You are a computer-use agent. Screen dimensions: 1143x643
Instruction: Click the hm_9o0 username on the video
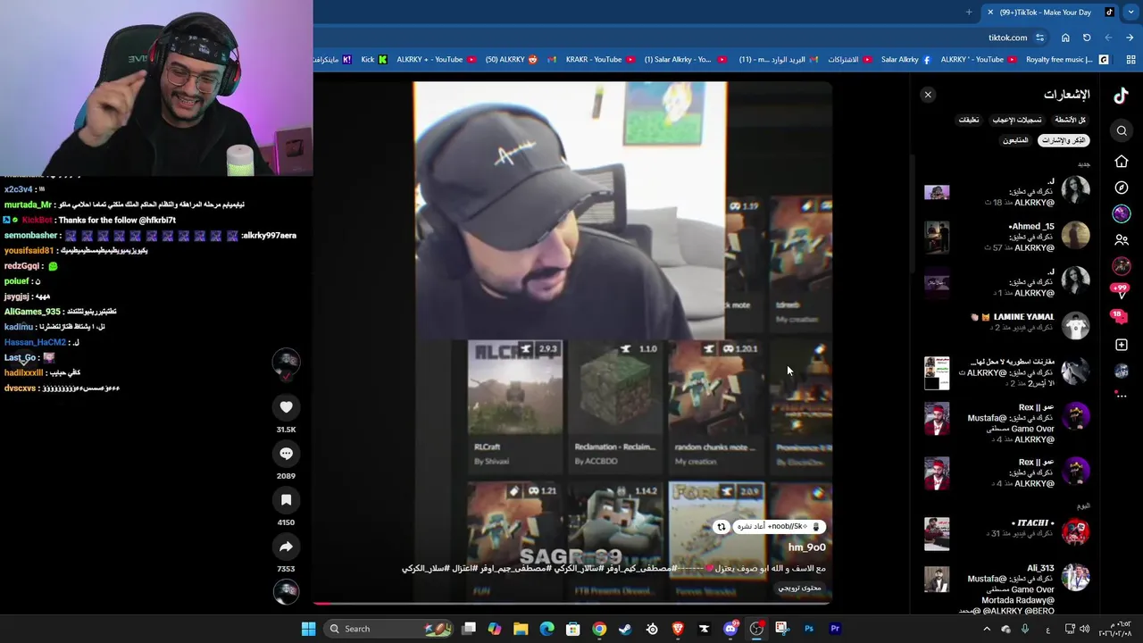(806, 547)
